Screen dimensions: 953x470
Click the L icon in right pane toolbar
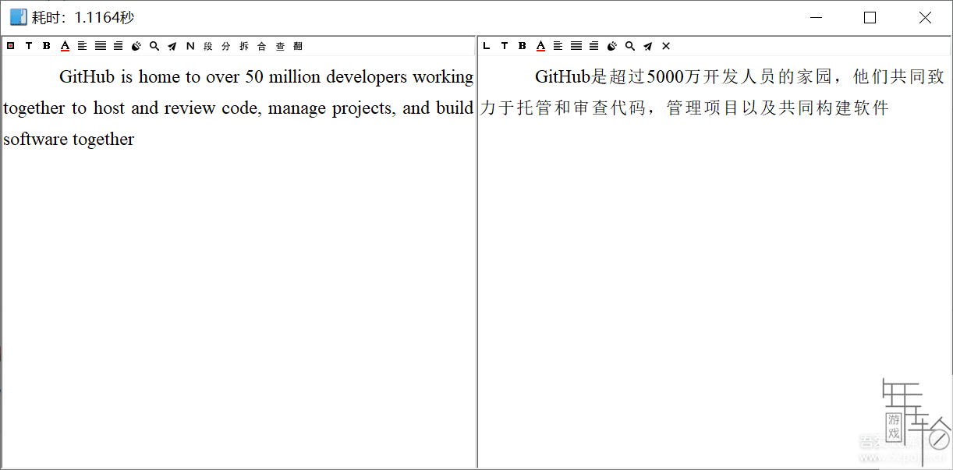487,46
